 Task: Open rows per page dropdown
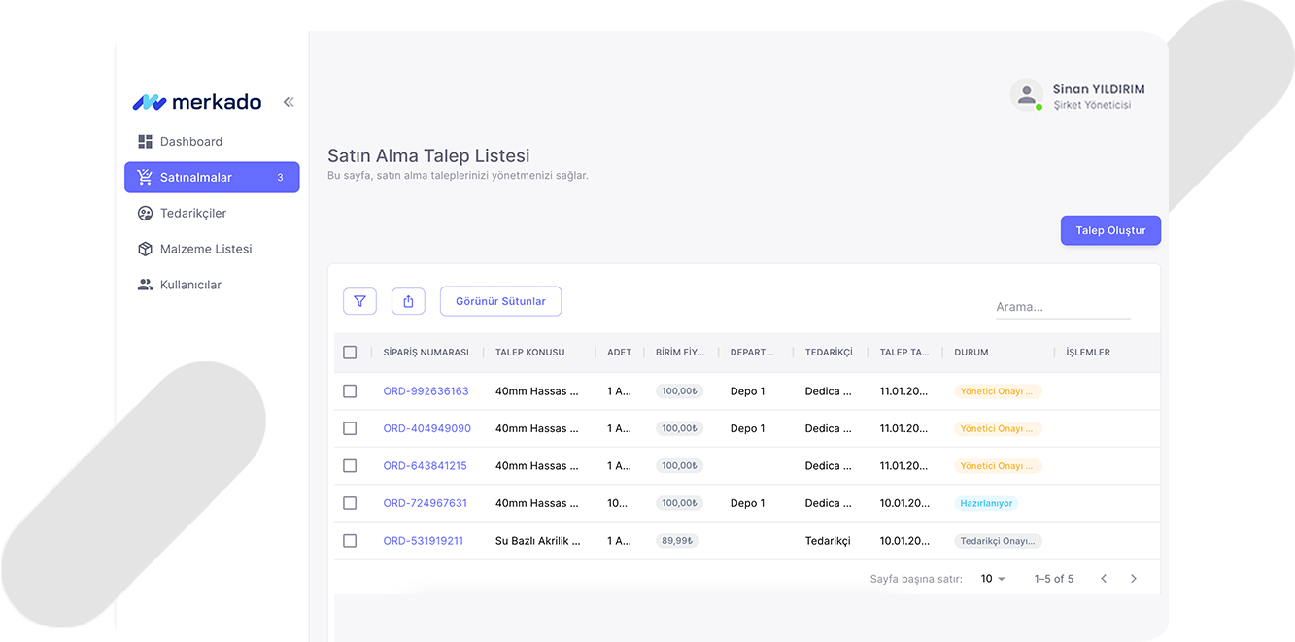[x=992, y=579]
